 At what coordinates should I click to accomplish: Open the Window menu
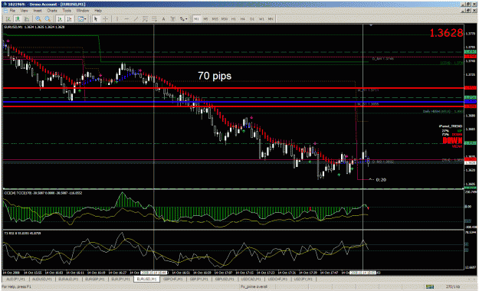click(x=83, y=11)
